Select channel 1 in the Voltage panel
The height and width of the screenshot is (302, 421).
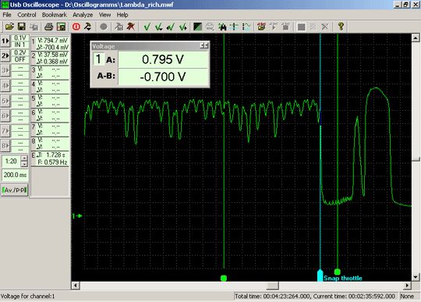(x=98, y=59)
